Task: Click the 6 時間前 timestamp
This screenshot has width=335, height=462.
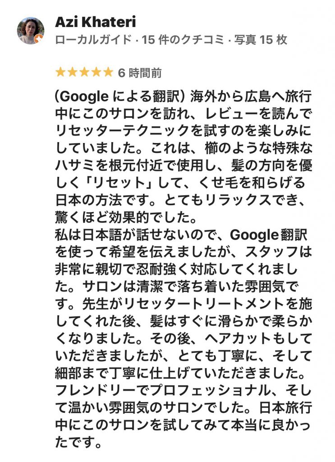Action: (140, 73)
